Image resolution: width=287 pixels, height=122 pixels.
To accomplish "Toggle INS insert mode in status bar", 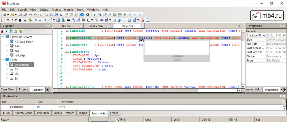I will (x=258, y=120).
